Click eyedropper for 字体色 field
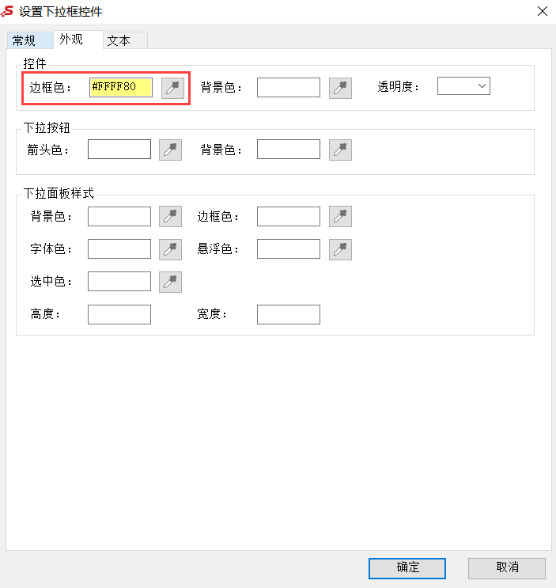 tap(171, 249)
